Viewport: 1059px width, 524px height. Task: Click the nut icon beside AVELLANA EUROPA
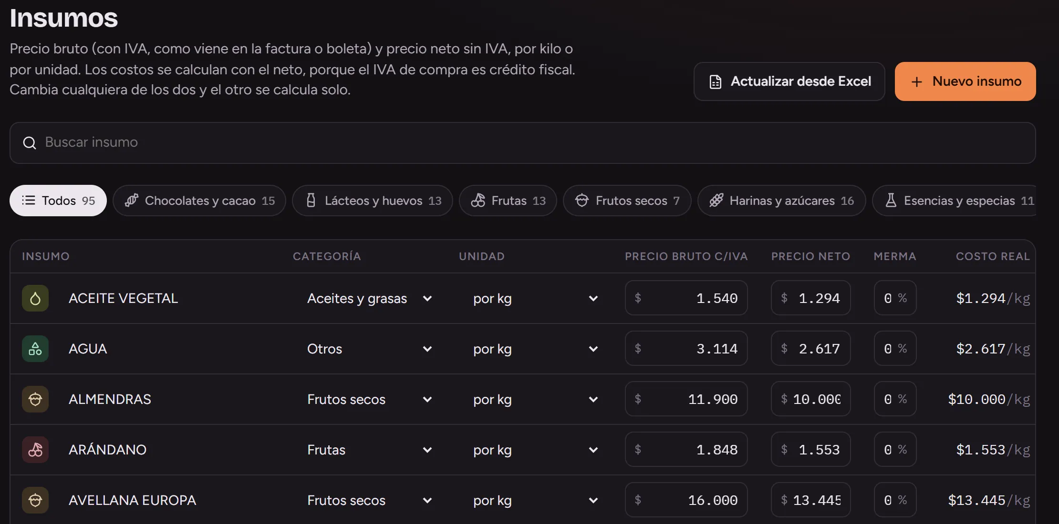pyautogui.click(x=35, y=500)
